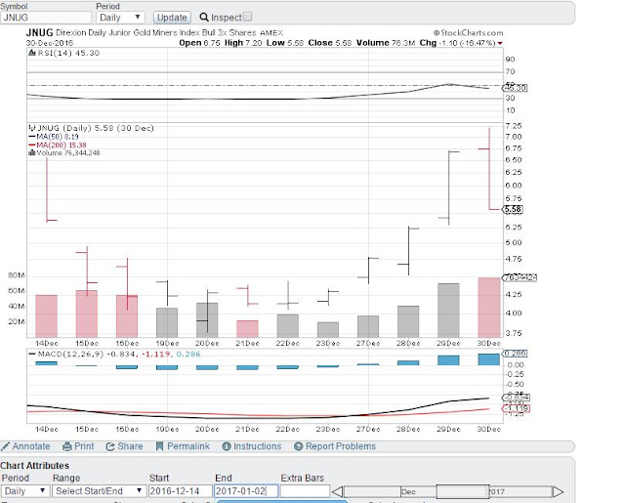
Task: Open the Range Select Start/End dropdown
Action: click(99, 491)
